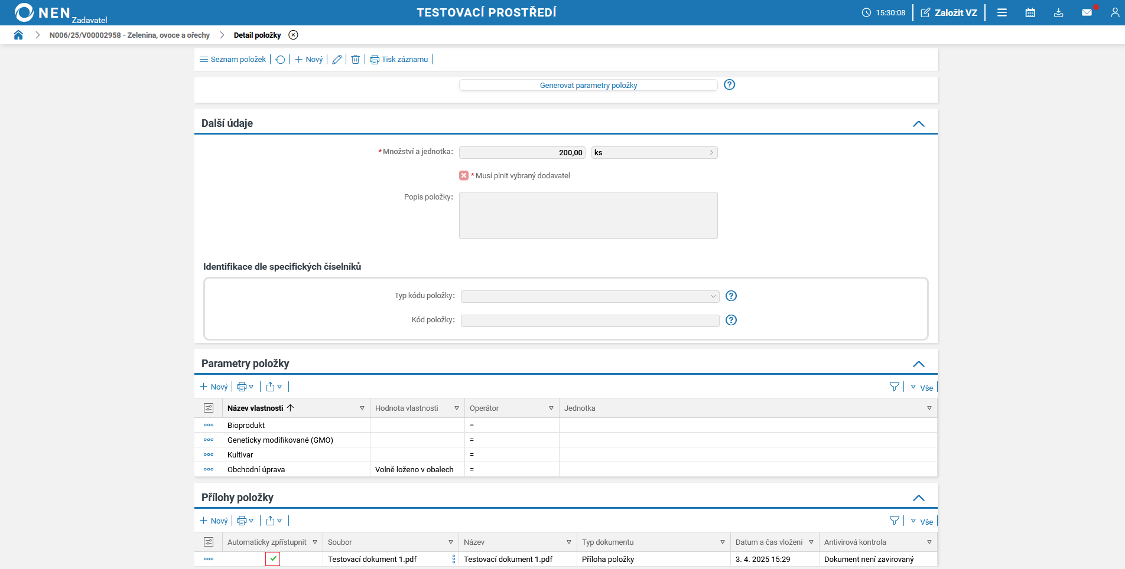Viewport: 1125px width, 569px height.
Task: Open row menu for Bioprodukt
Action: click(209, 425)
